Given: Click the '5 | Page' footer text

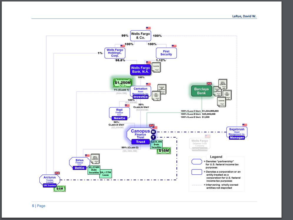Looking at the screenshot, I should [39, 206].
